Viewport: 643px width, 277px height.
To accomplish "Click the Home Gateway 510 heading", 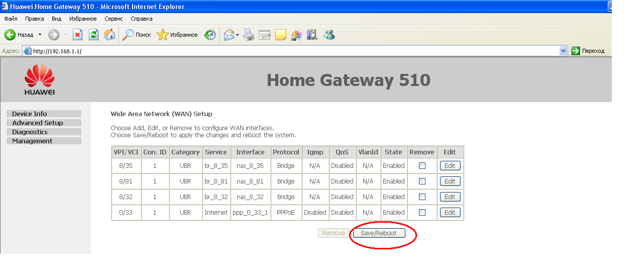I will pos(349,80).
